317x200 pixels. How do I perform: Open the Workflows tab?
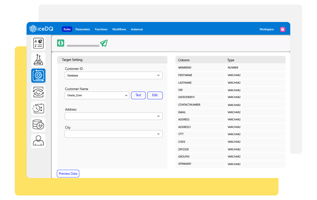coord(119,29)
